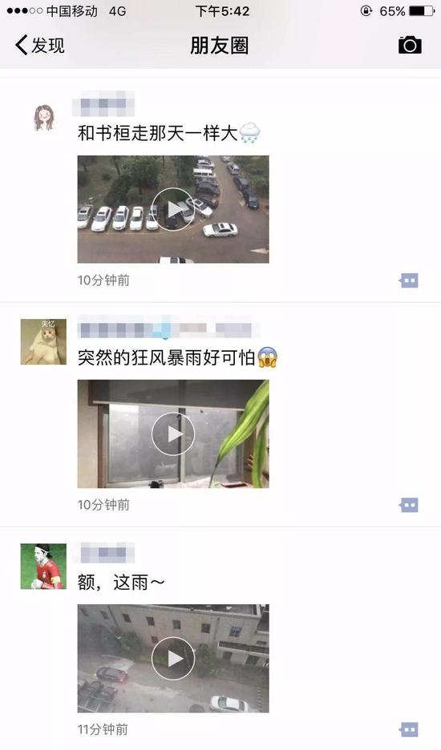The height and width of the screenshot is (750, 441).
Task: Tap blurred username of third post
Action: (x=103, y=552)
